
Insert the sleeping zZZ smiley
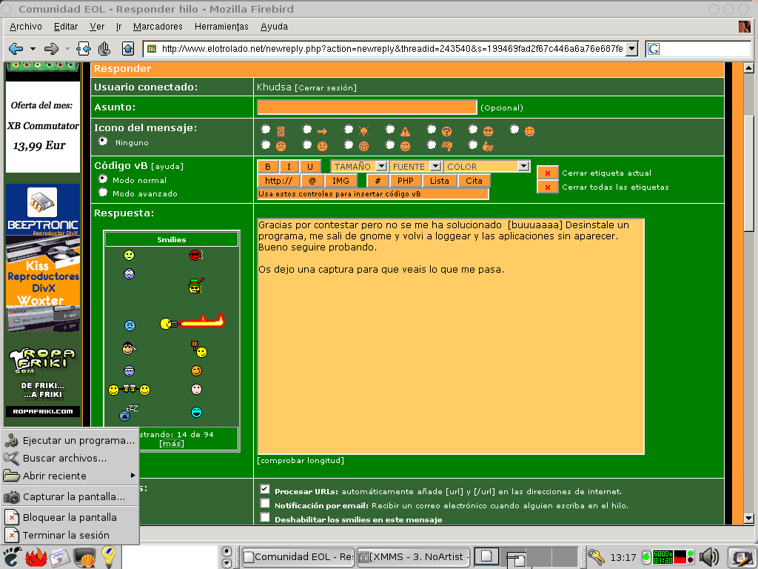(129, 412)
